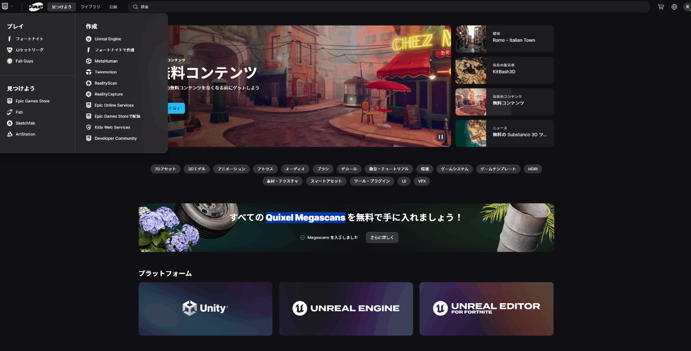
Task: Click highlighted Quixel Megascans banner text
Action: [x=306, y=217]
